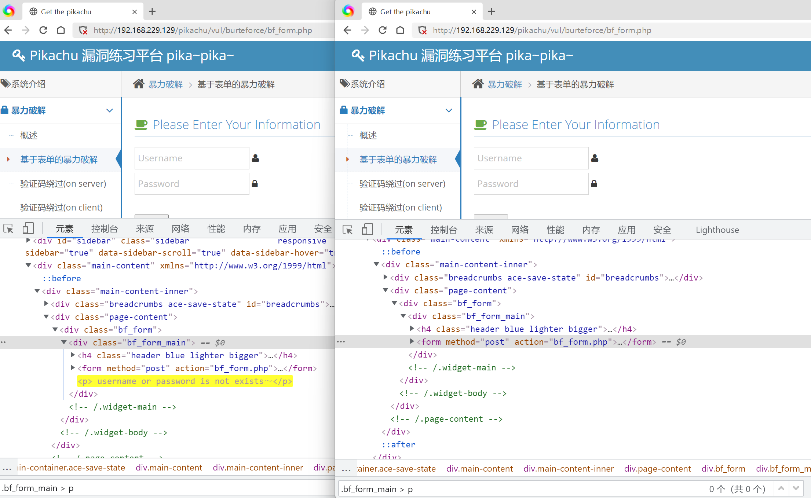Expand breadcrumbs div in right DevTools
Viewport: 811px width, 498px height.
386,277
